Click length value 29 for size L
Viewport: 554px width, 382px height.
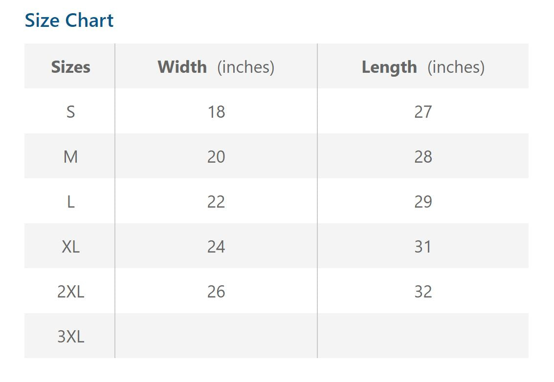(422, 202)
